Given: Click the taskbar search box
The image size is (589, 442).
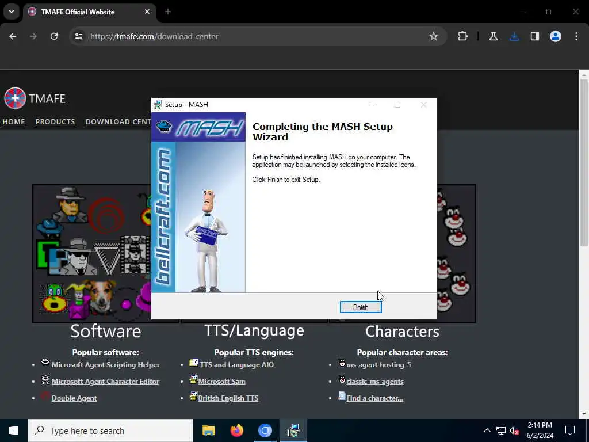Looking at the screenshot, I should coord(110,430).
